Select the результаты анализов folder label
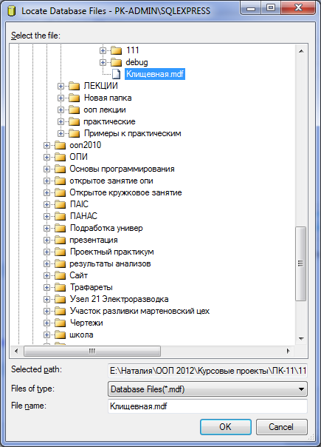This screenshot has height=447, width=321. click(x=110, y=263)
